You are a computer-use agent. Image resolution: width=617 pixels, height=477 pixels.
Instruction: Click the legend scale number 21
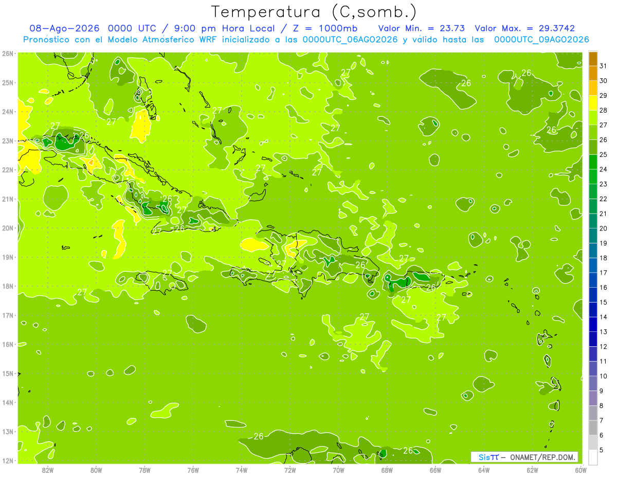pyautogui.click(x=604, y=214)
